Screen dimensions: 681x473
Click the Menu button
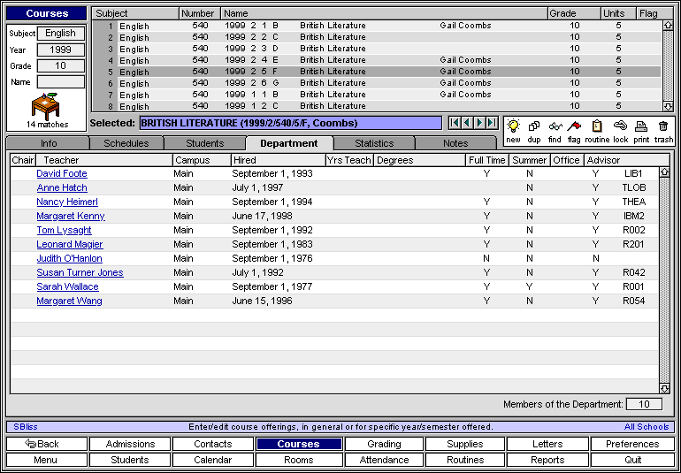[x=47, y=460]
